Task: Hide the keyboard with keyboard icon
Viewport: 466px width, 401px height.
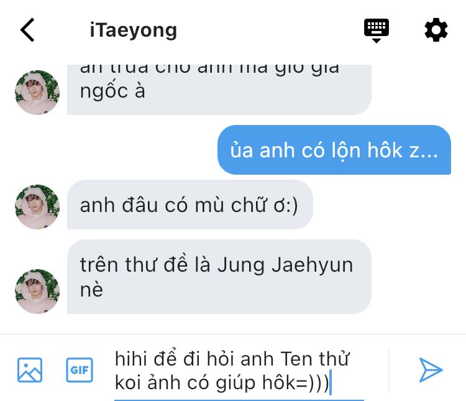Action: 377,30
